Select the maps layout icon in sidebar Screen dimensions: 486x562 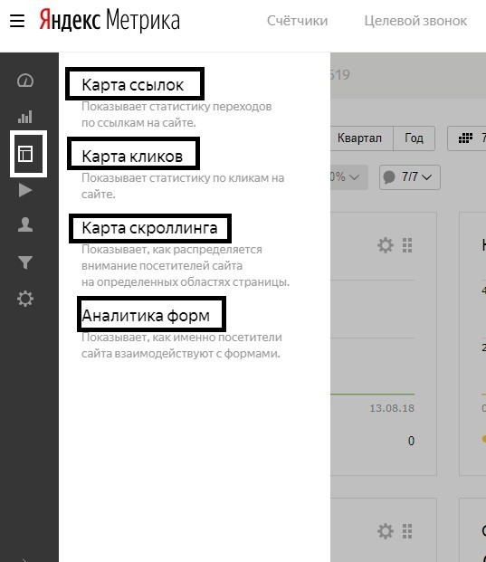(25, 154)
